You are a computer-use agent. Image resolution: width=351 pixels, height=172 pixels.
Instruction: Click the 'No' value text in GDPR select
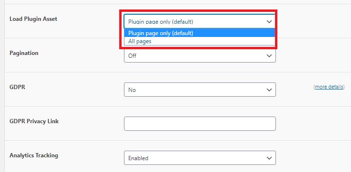click(x=132, y=90)
